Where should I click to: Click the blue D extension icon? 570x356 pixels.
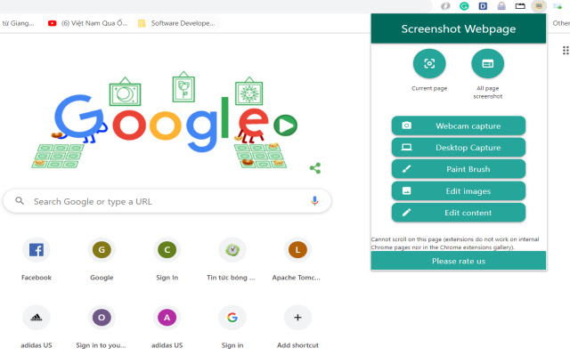483,6
